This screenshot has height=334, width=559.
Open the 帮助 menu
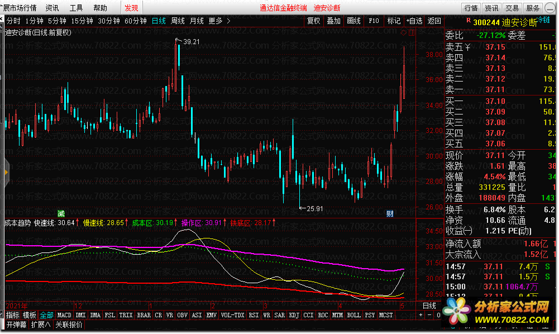[x=100, y=8]
